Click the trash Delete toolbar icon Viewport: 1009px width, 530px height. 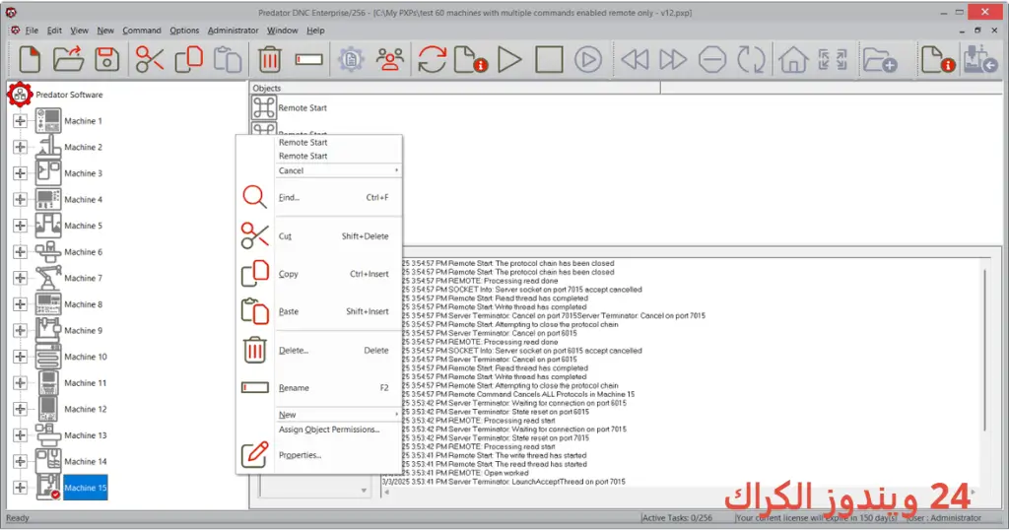tap(270, 60)
